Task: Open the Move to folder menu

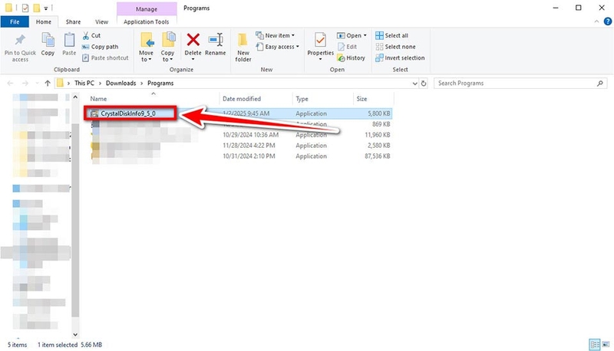Action: (147, 47)
